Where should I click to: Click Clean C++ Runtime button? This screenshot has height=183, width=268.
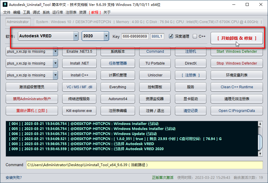pos(237,87)
